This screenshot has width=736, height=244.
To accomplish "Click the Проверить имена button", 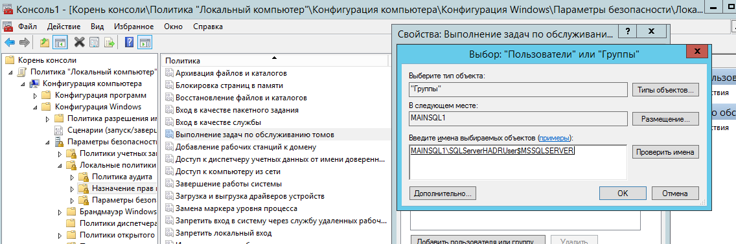I will 665,152.
